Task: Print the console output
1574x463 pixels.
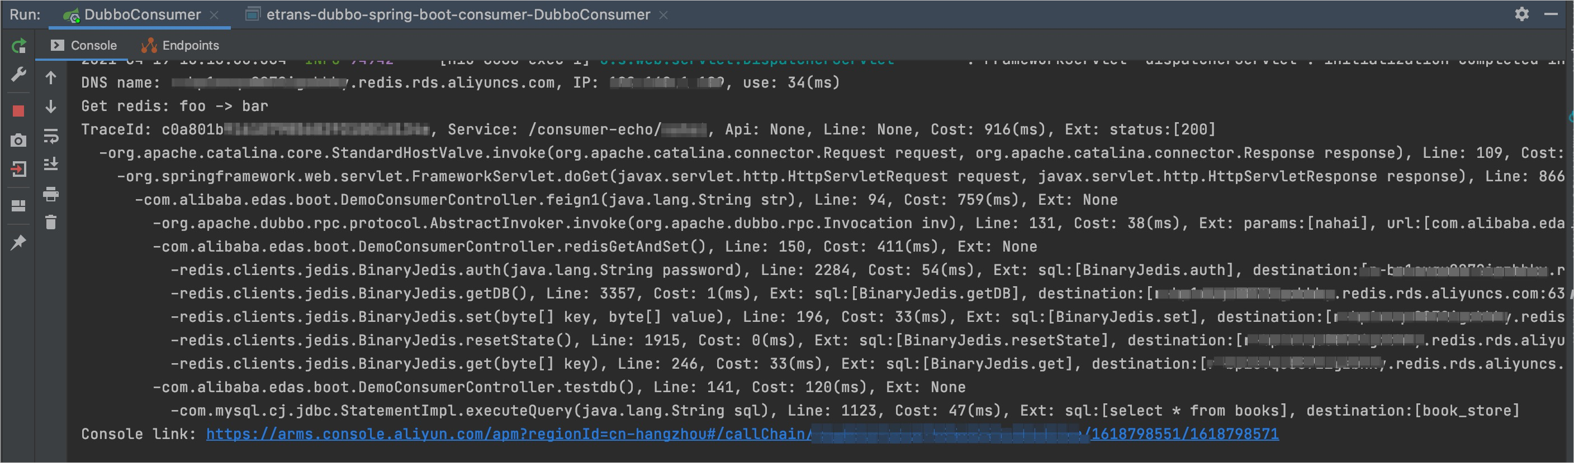Action: tap(51, 195)
